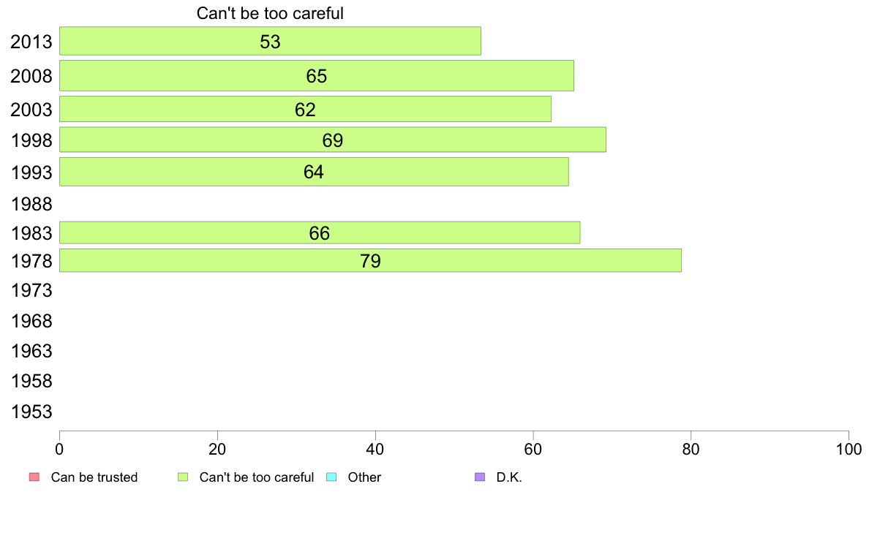
Task: Click the 1953 year axis label
Action: (x=31, y=412)
